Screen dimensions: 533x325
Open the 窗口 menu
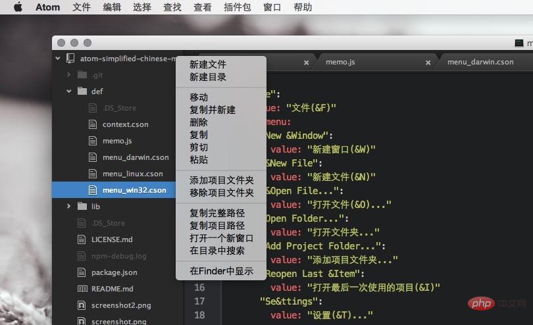click(x=272, y=7)
